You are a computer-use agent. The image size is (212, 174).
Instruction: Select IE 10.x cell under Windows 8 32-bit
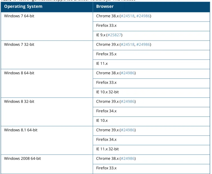pos(151,121)
